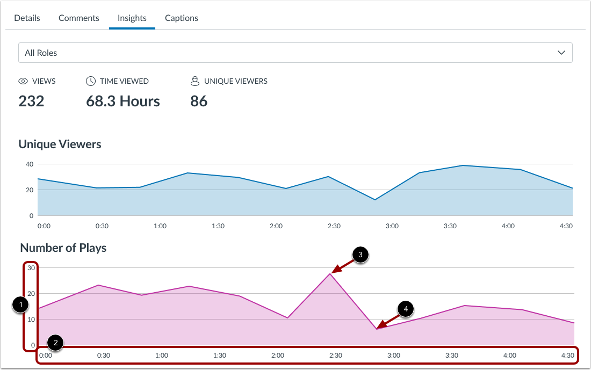The height and width of the screenshot is (370, 591).
Task: Select the Comments tab
Action: [78, 18]
